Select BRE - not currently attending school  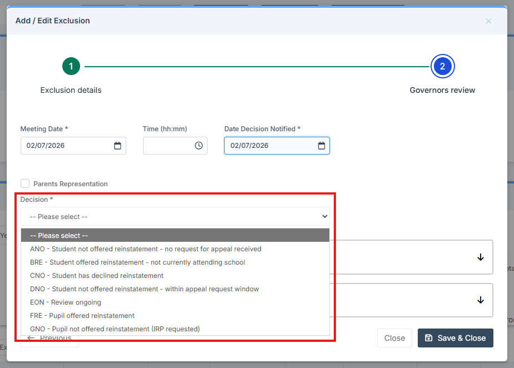pyautogui.click(x=175, y=262)
